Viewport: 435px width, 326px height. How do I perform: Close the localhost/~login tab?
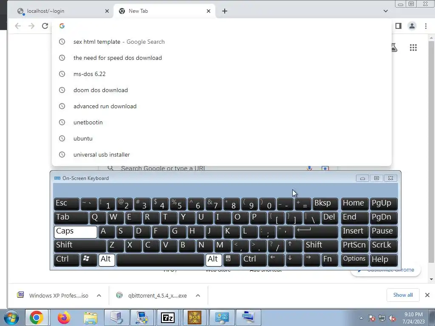107,11
